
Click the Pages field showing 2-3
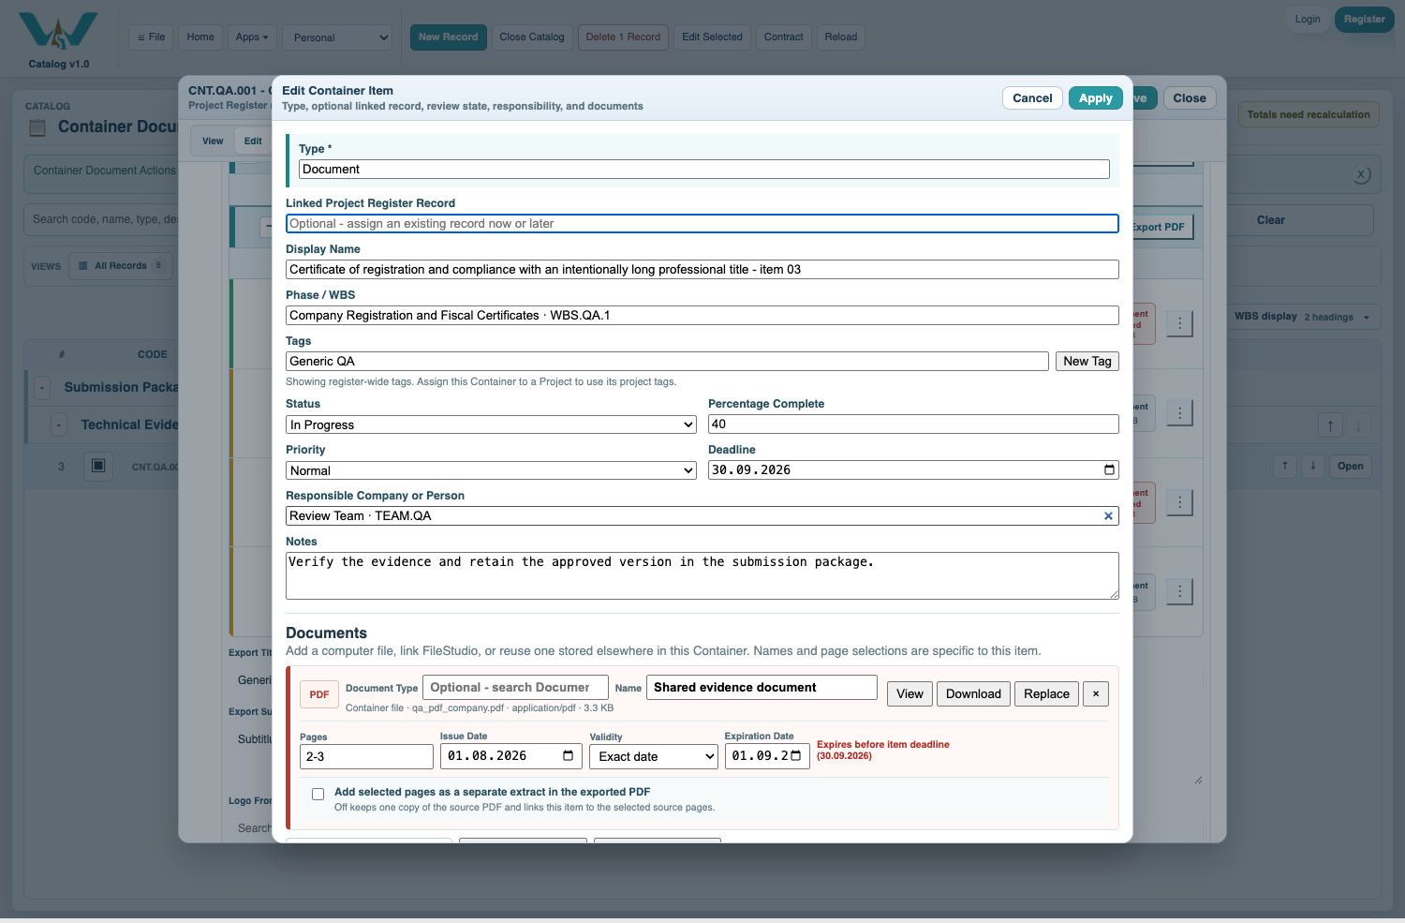tap(366, 757)
